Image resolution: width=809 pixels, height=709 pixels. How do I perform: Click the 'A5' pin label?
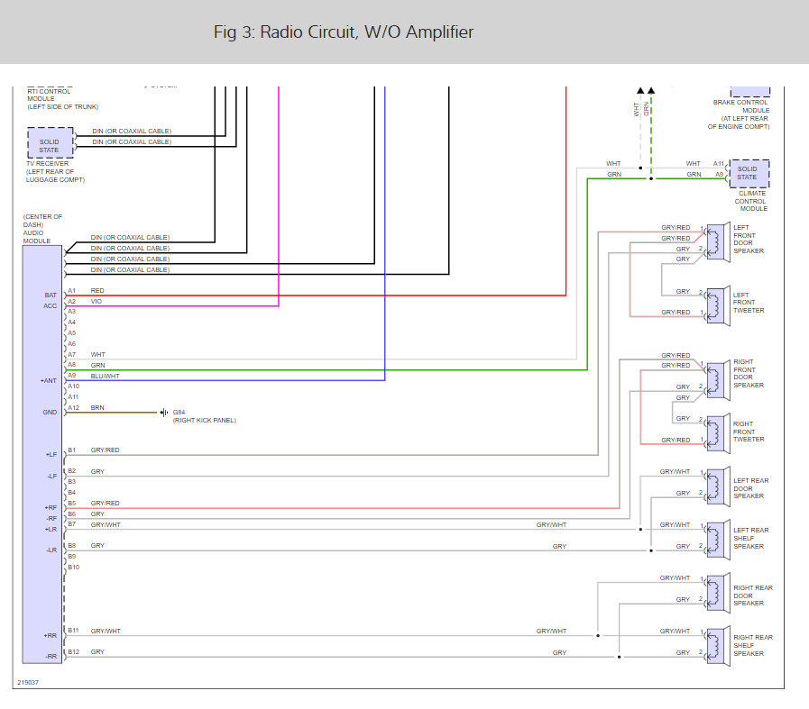tap(72, 333)
